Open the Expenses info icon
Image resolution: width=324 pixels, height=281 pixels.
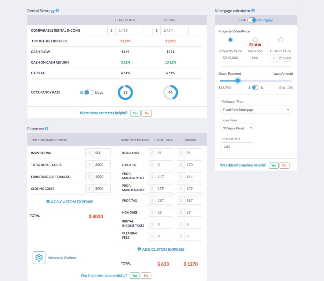[x=46, y=128]
